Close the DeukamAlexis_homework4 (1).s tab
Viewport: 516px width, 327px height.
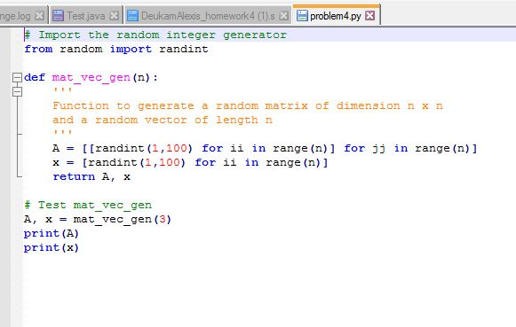tap(283, 15)
